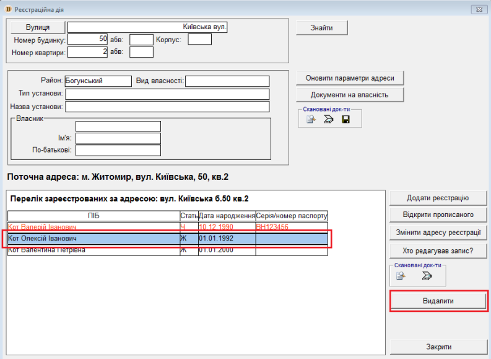
Task: Click Хто редагував запис? button
Action: coord(438,250)
